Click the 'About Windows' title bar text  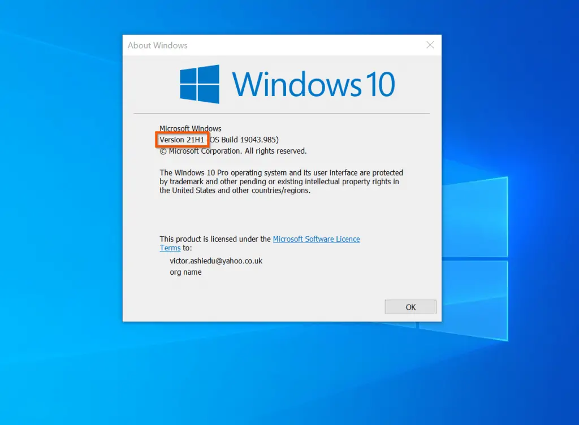point(158,45)
